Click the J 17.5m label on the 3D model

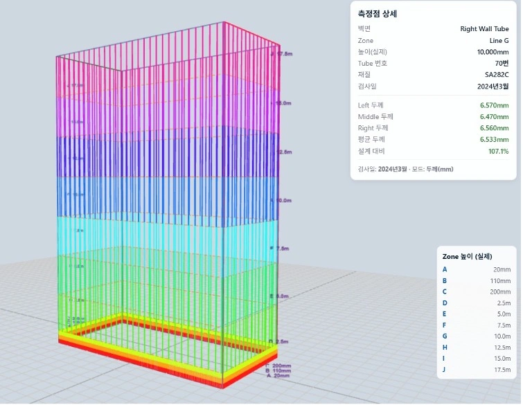tap(282, 54)
